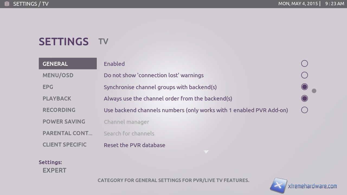Disable Always use channel order from backend(s)

(304, 98)
